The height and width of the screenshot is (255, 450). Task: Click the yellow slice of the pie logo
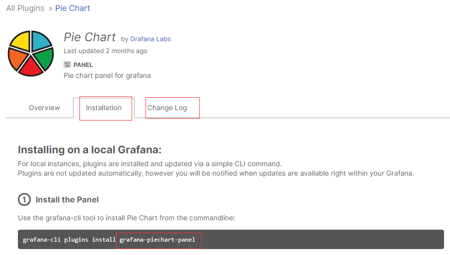coord(20,40)
